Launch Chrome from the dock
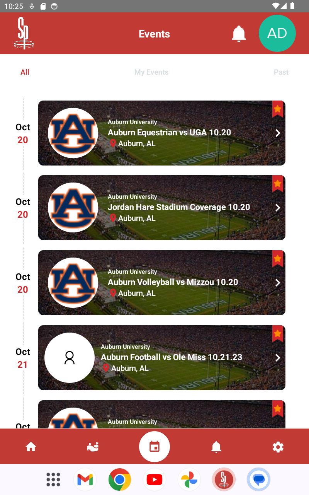The image size is (309, 495). [120, 480]
